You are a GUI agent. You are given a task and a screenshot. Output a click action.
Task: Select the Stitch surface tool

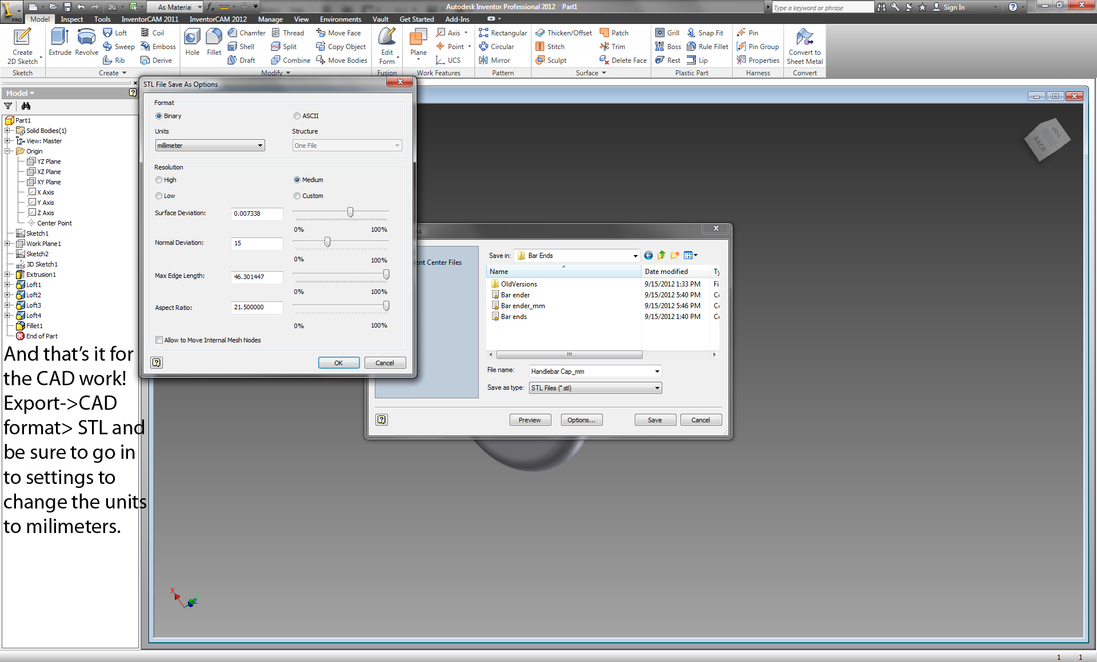(550, 47)
